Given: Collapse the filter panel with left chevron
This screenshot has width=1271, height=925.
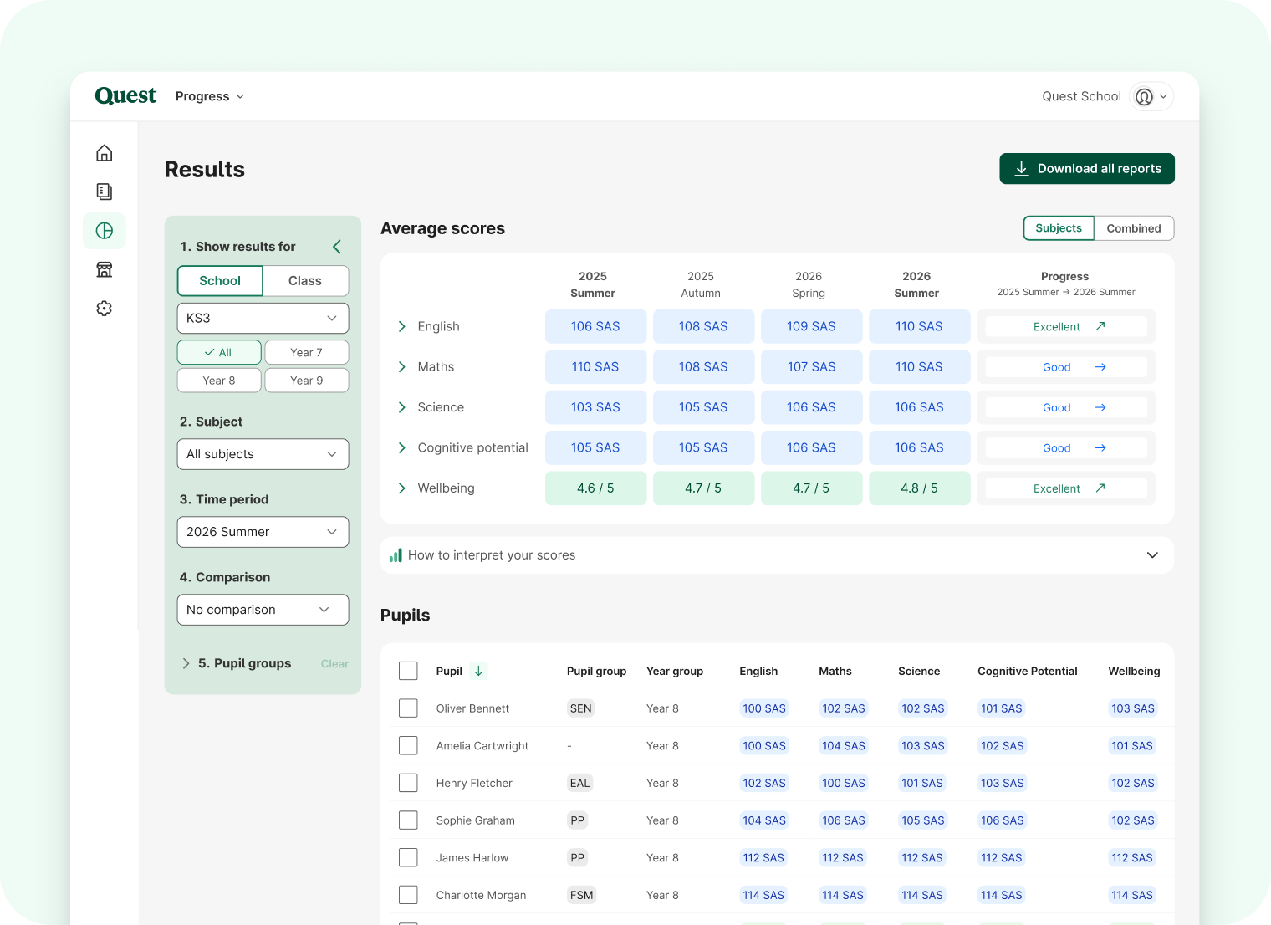Looking at the screenshot, I should point(337,247).
